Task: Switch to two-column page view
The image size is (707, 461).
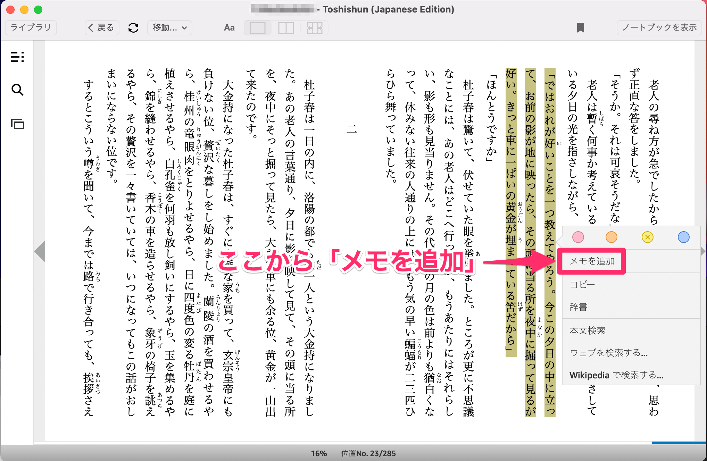Action: click(x=286, y=28)
